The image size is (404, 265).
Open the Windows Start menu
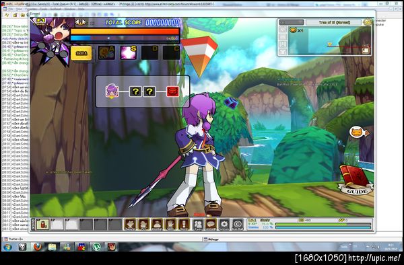tap(7, 247)
